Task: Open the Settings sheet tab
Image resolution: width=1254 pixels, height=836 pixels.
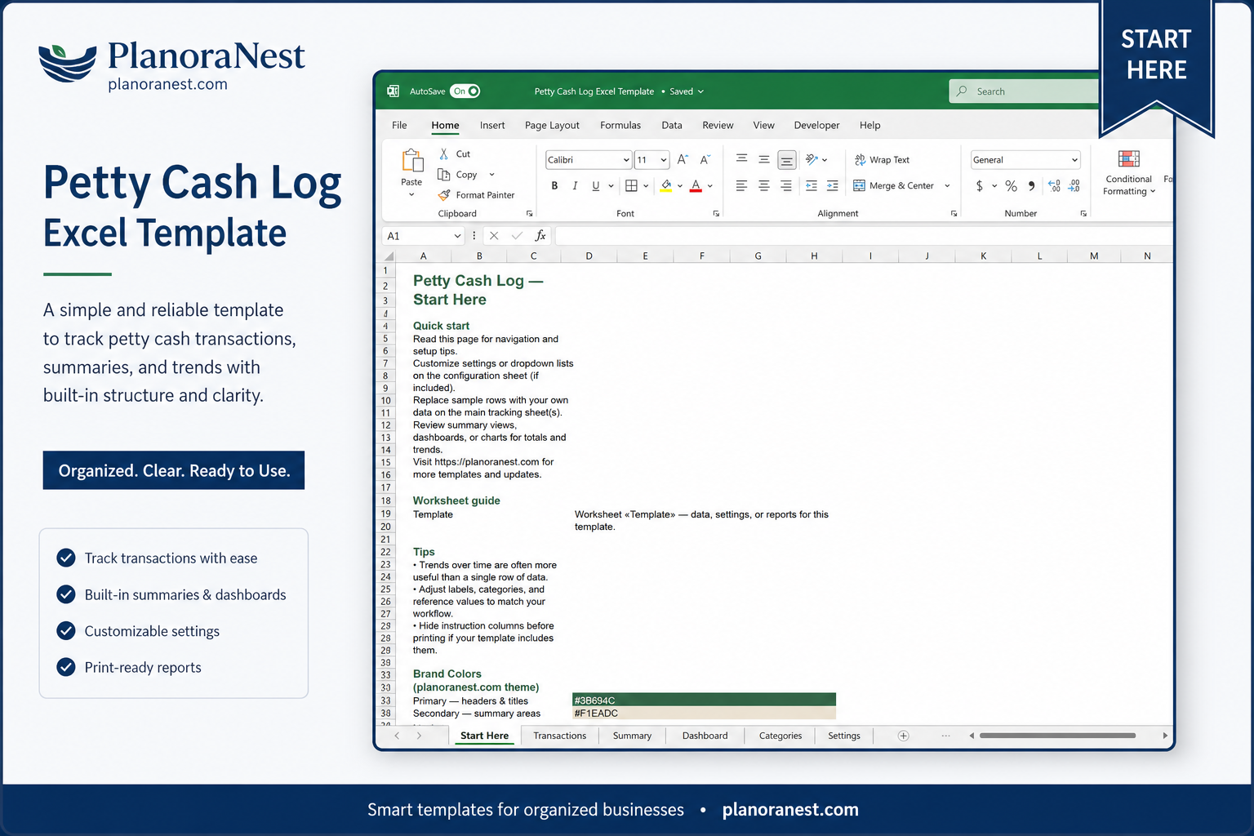Action: point(844,736)
